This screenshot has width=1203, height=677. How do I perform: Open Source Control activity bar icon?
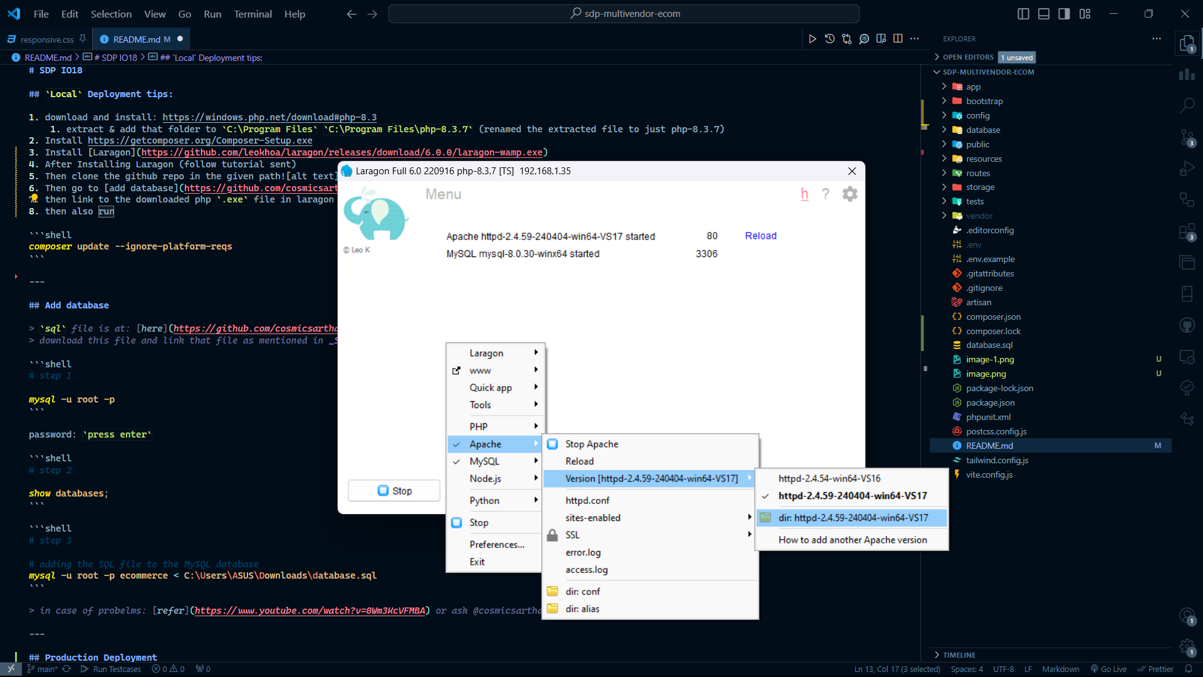(x=1187, y=137)
